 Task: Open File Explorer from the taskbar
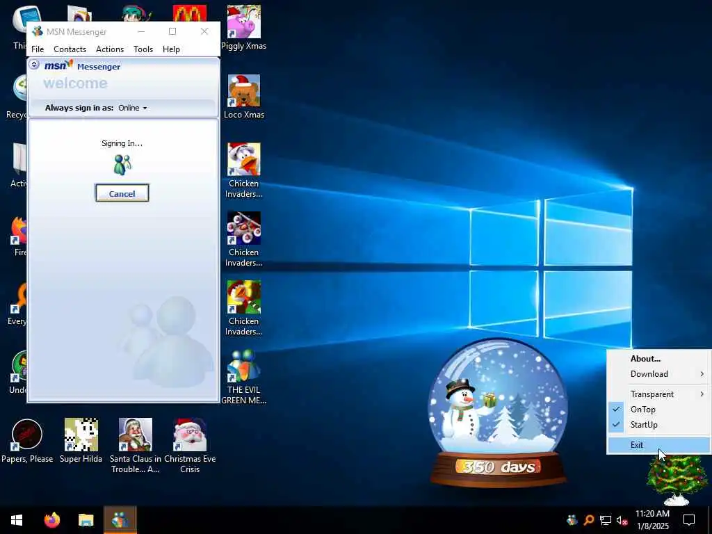[x=86, y=520]
